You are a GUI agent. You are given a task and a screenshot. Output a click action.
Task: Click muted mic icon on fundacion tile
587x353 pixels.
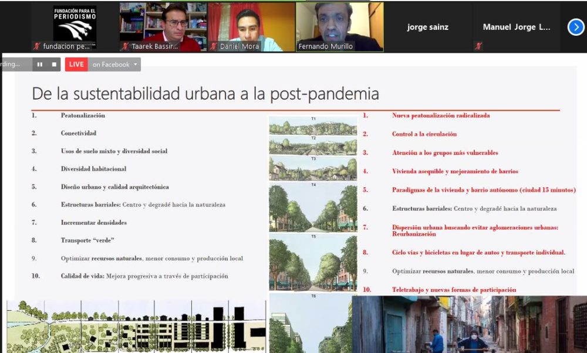click(37, 46)
